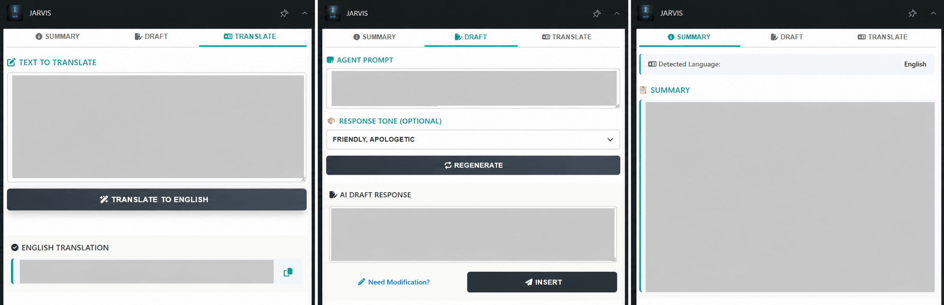Click the English Translation checkmark icon
944x305 pixels.
click(15, 248)
